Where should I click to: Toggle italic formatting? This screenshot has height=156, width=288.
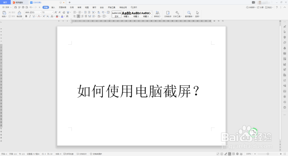[x=30, y=16]
